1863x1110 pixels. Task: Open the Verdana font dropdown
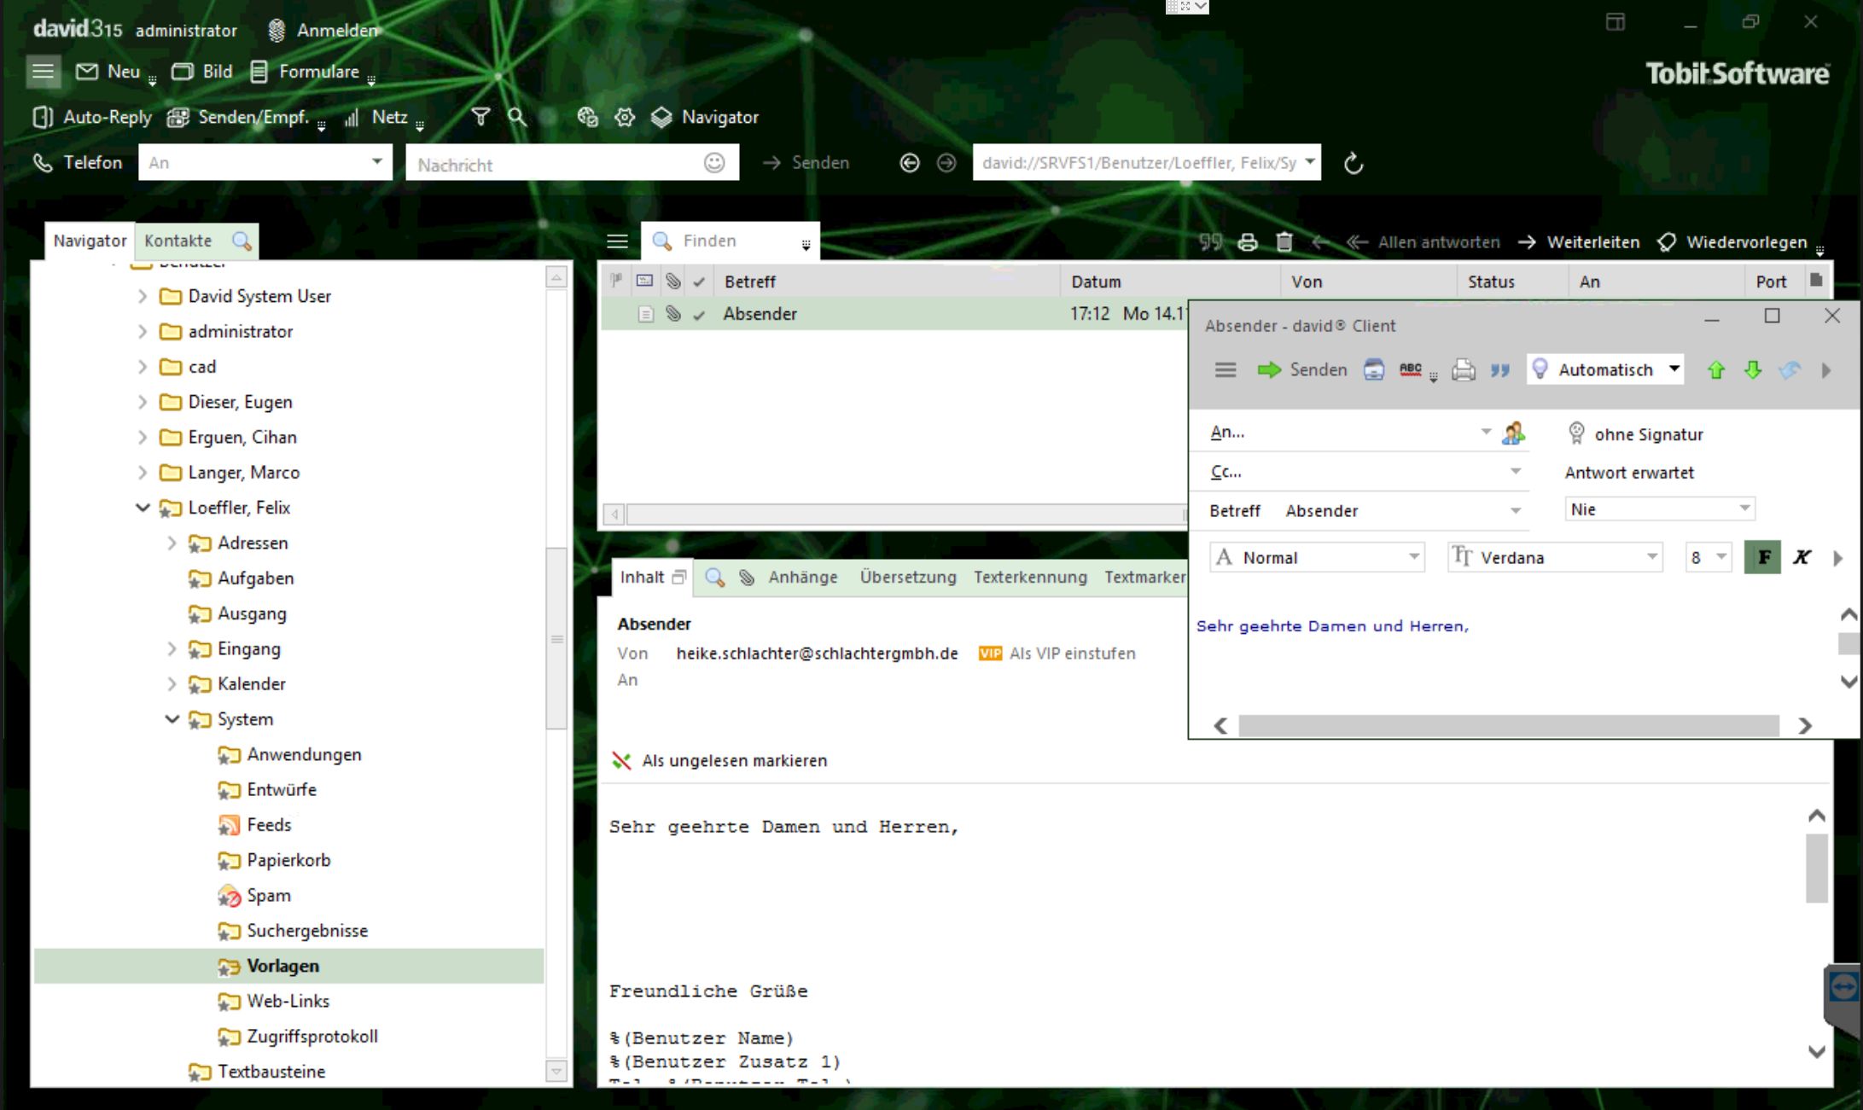coord(1652,557)
